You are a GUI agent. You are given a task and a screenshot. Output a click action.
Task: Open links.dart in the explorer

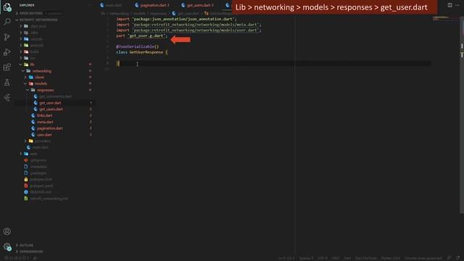44,115
